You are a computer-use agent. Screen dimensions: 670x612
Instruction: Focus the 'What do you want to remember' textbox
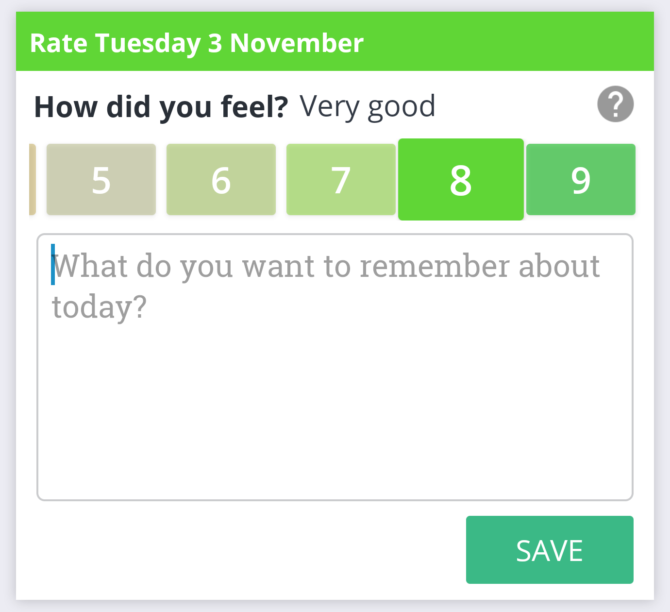click(335, 367)
